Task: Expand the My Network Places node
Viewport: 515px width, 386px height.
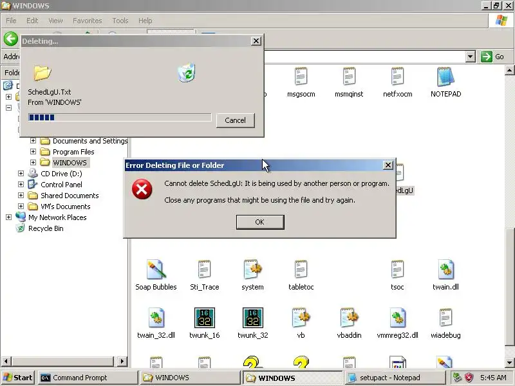Action: click(x=8, y=217)
